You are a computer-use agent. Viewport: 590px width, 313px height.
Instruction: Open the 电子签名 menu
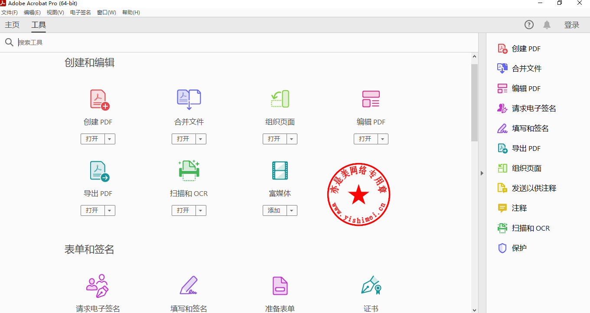pyautogui.click(x=81, y=13)
